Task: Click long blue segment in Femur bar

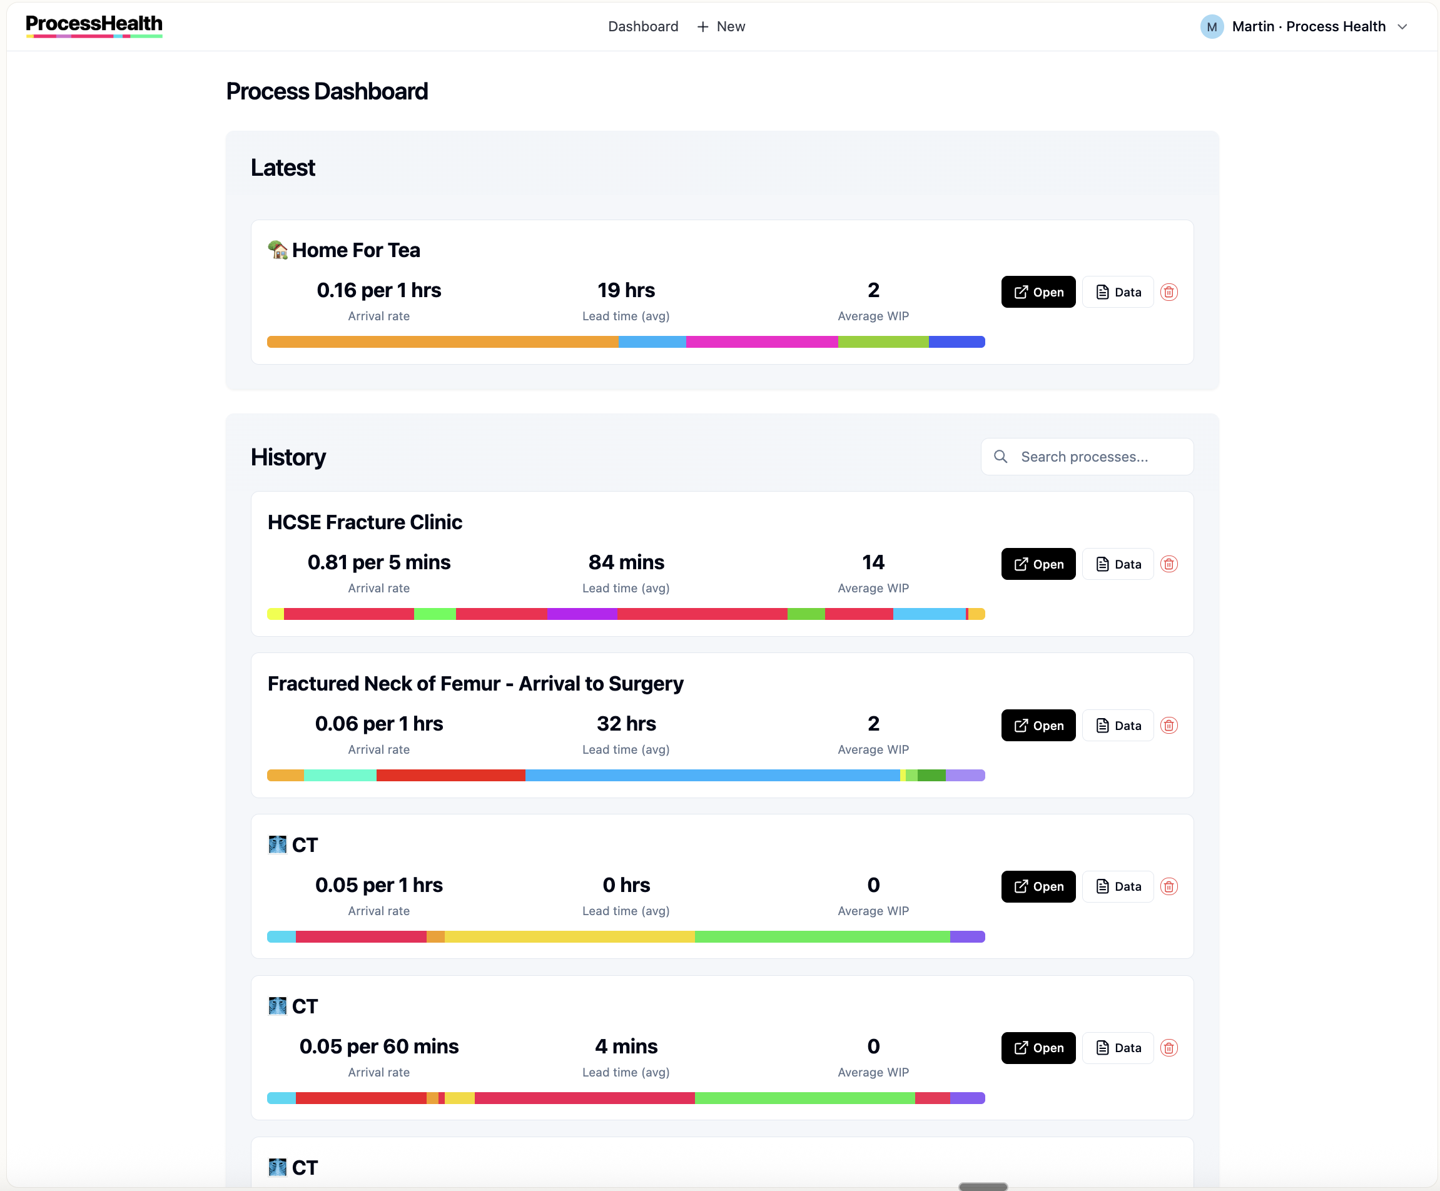Action: [712, 775]
